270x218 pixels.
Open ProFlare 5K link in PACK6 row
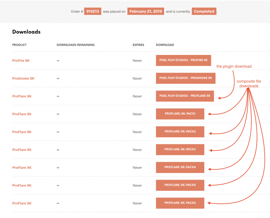22,203
